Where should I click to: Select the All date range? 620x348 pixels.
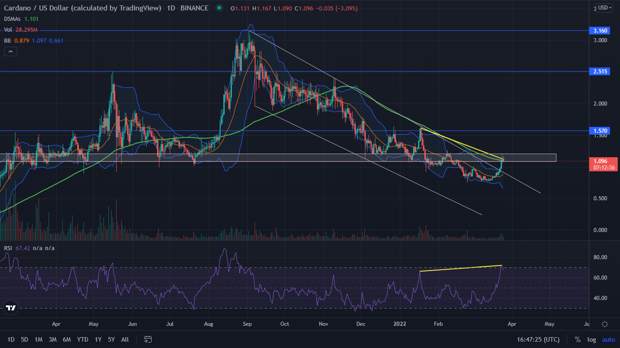pos(125,339)
